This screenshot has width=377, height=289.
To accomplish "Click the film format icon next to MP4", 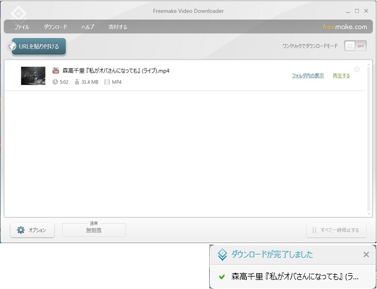I will point(107,82).
